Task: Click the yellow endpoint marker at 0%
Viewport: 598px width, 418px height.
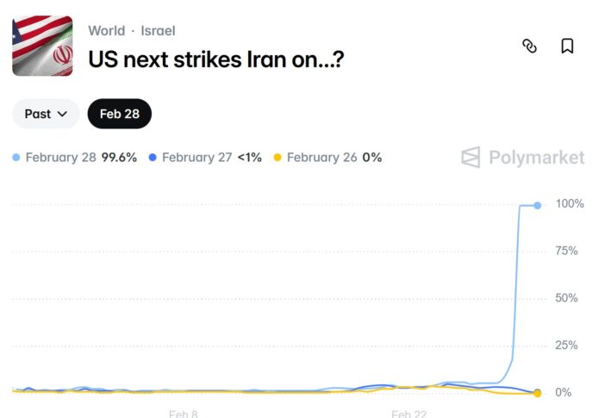Action: [538, 393]
